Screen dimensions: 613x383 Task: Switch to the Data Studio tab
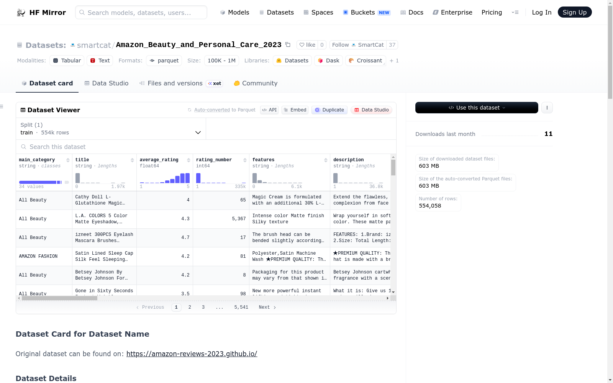coord(107,83)
